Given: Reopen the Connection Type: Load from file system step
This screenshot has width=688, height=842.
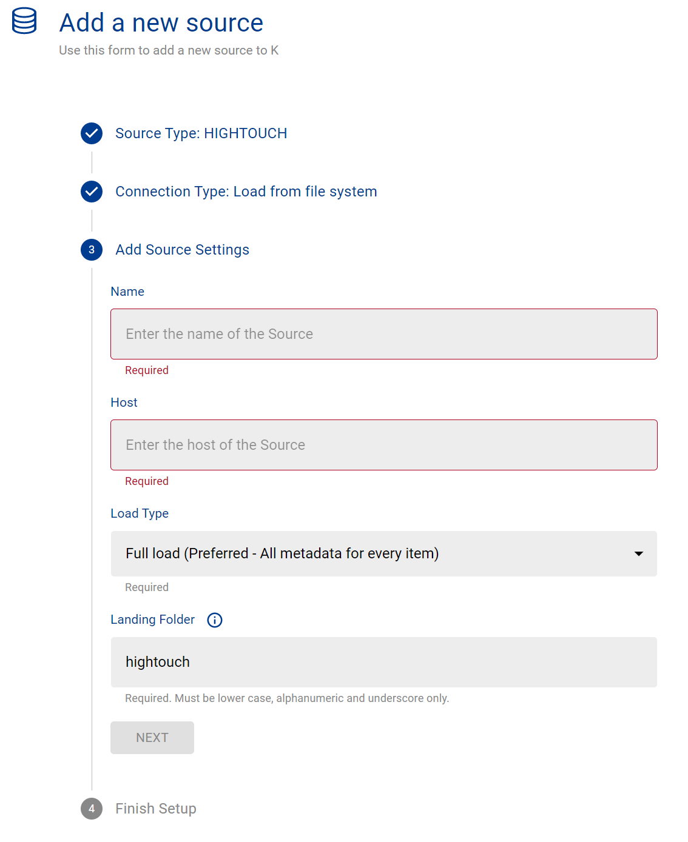Looking at the screenshot, I should 246,192.
